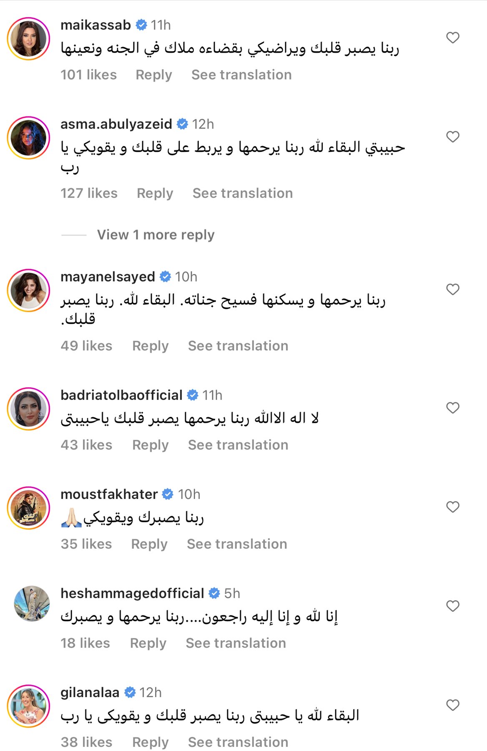
Task: Like gilanalaa's comment
Action: coord(452,705)
